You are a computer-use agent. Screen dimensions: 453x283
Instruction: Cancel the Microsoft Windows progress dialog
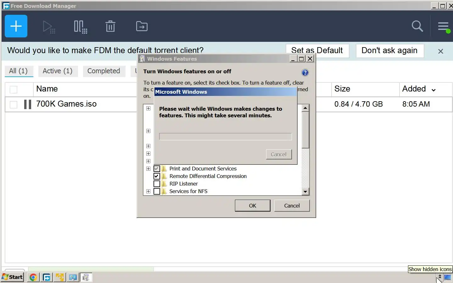[x=279, y=154]
